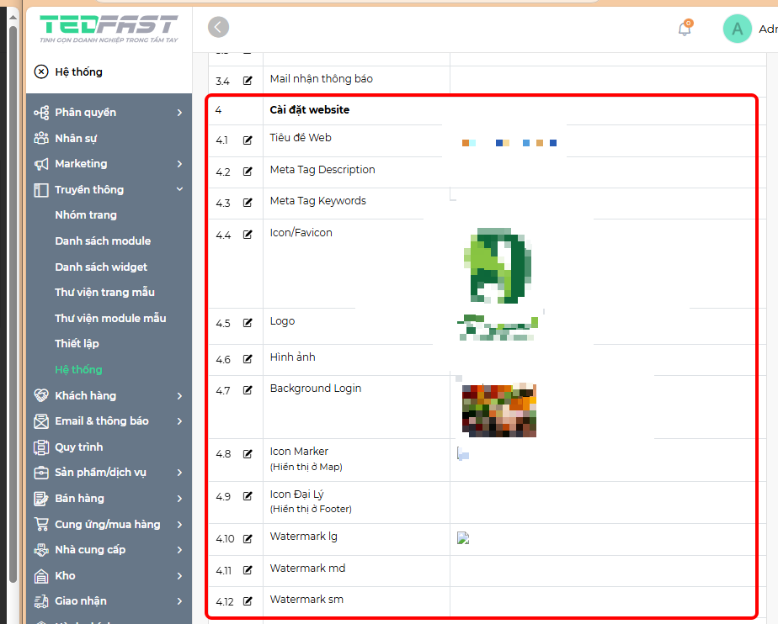This screenshot has height=624, width=778.
Task: Click edit icon for Logo row
Action: (248, 323)
